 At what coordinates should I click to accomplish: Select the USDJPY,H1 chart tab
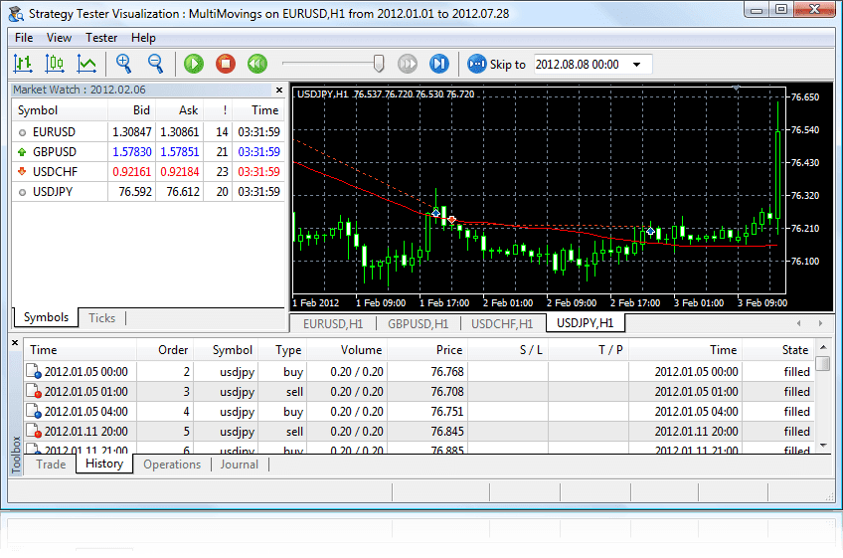(585, 323)
